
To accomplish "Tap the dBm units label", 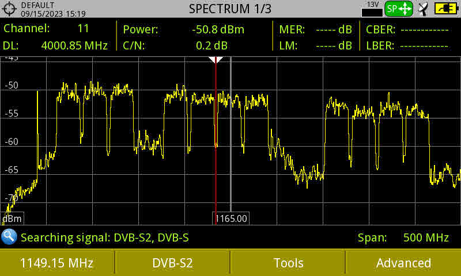I will [x=12, y=218].
